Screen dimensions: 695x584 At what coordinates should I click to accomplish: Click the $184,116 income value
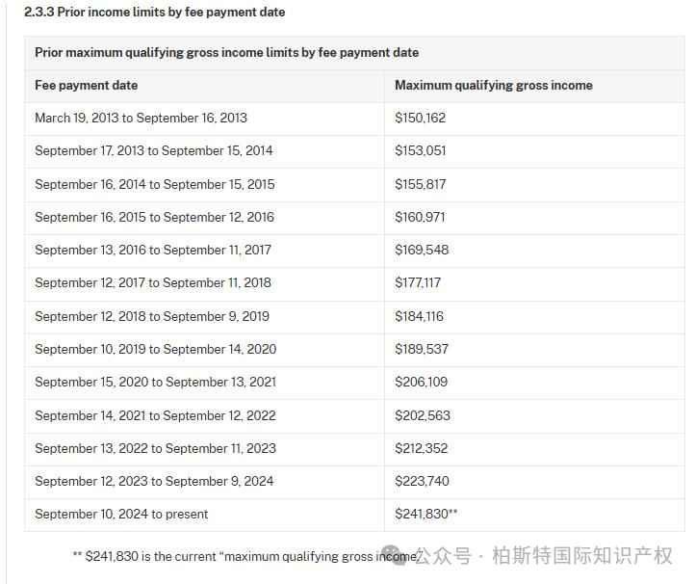(419, 316)
